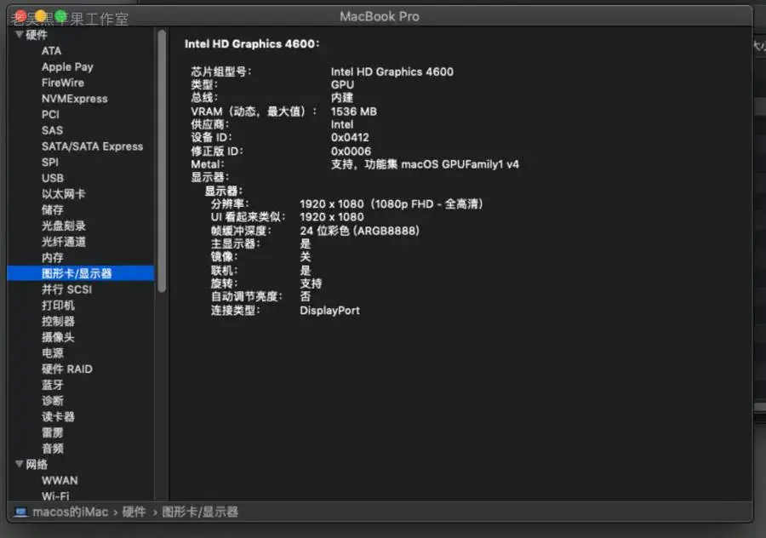766x538 pixels.
Task: Select 雷雳 Thunderbolt entry
Action: (x=52, y=432)
